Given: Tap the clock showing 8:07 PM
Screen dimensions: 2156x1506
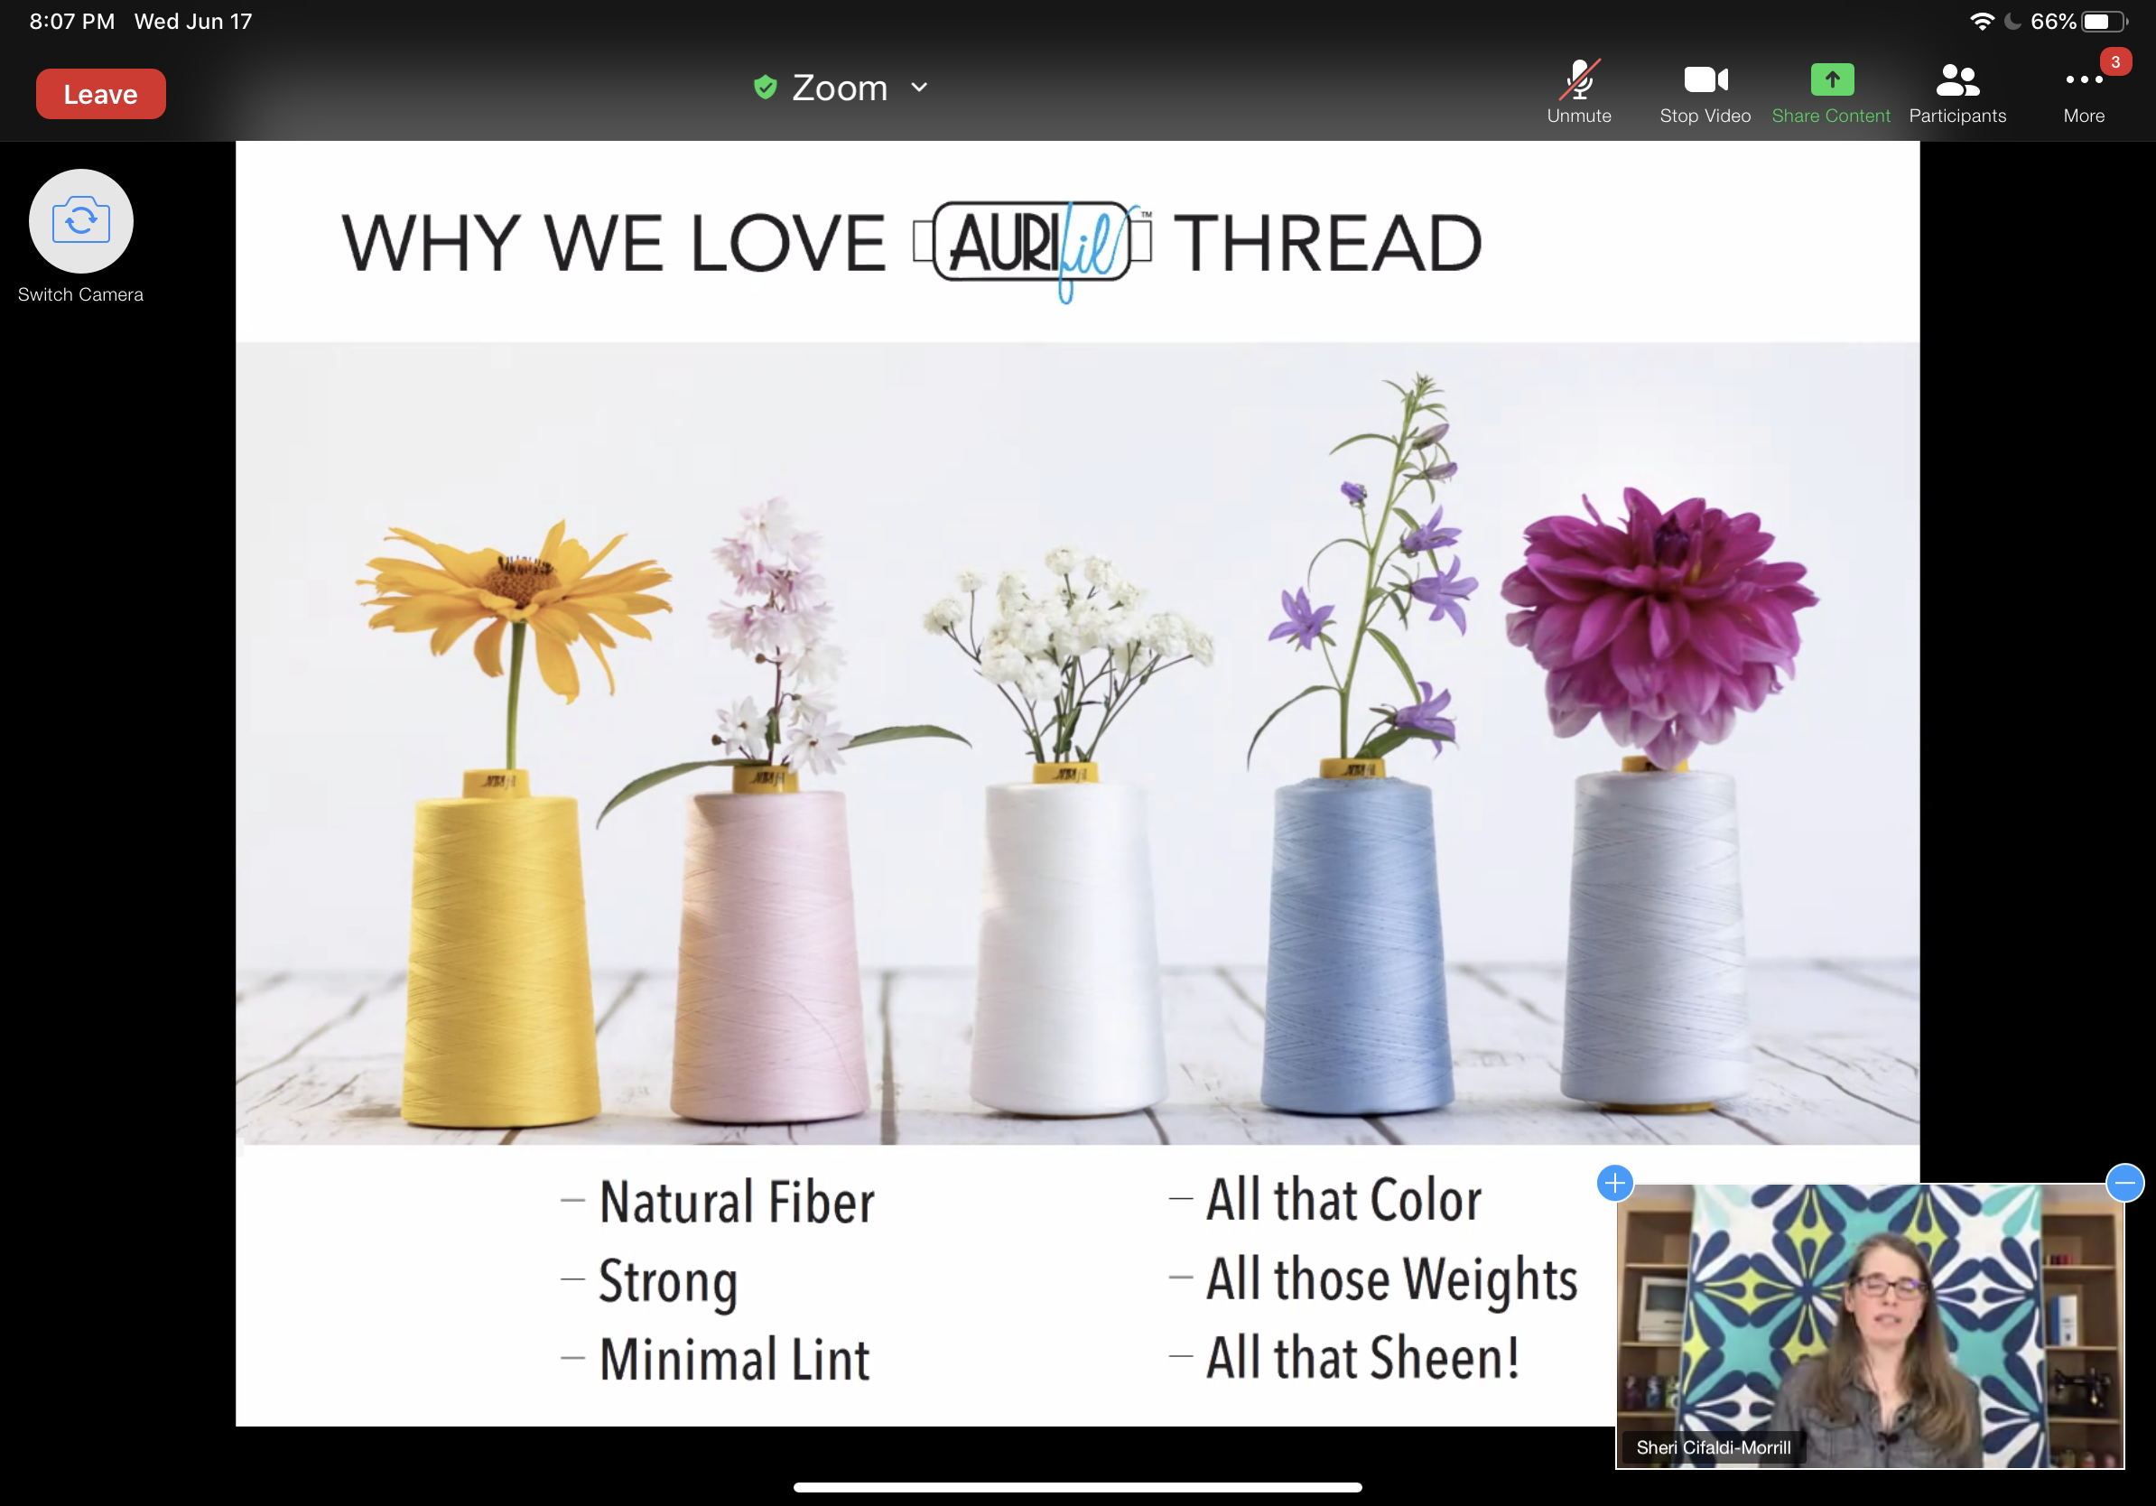Looking at the screenshot, I should [72, 22].
